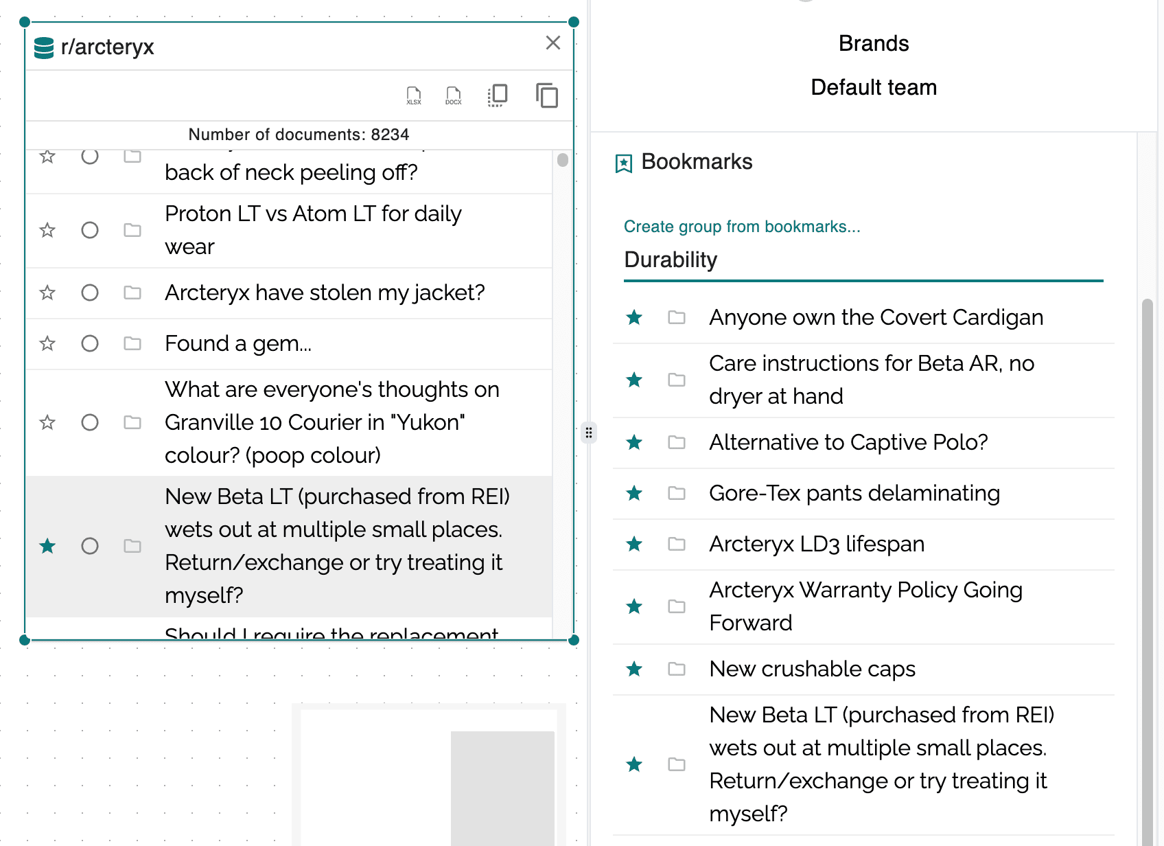
Task: Export documents as DOCX file
Action: click(x=454, y=95)
